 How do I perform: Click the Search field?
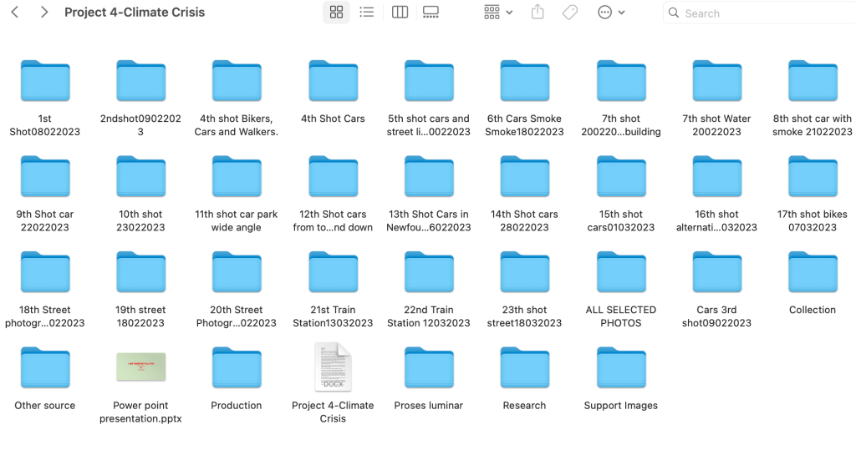point(757,13)
